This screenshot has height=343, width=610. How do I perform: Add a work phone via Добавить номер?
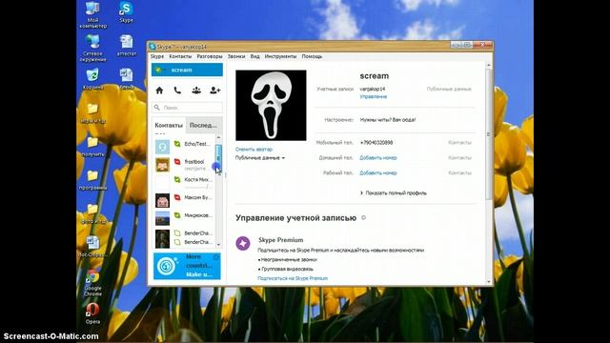tap(377, 172)
